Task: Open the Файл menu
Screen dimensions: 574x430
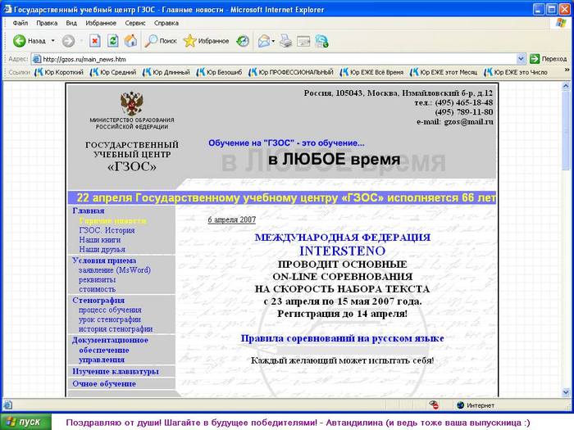Action: 20,23
